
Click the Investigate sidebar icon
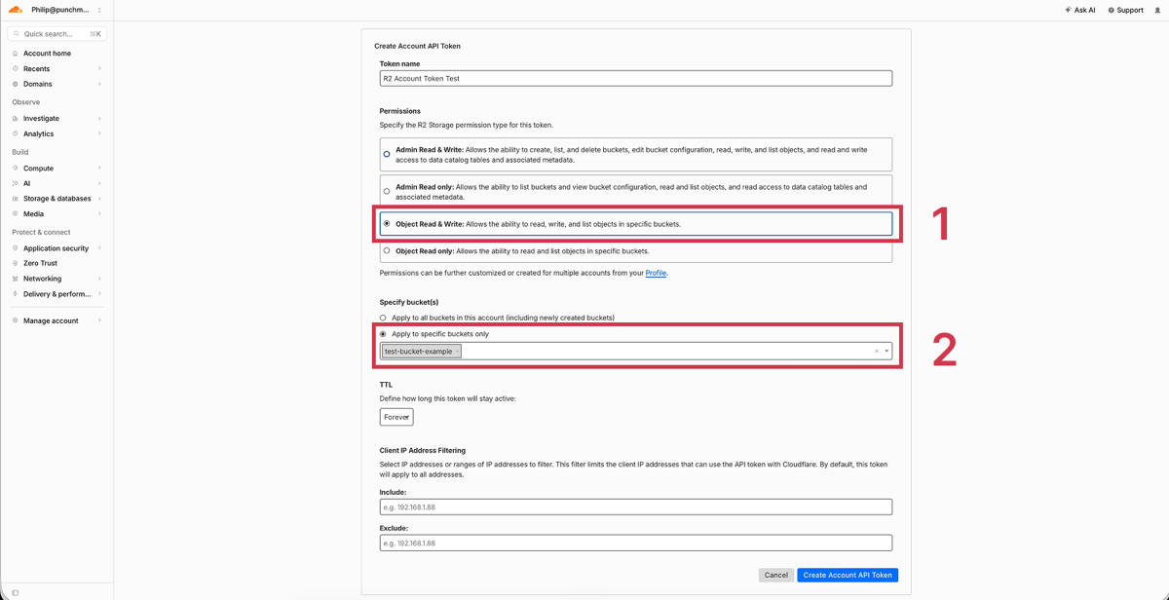point(16,119)
